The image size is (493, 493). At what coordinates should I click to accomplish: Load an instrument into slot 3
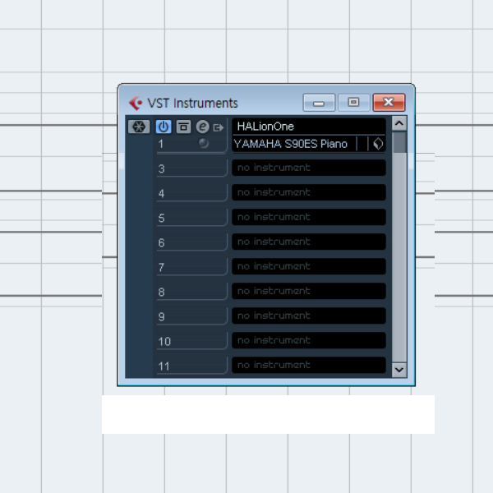(309, 168)
